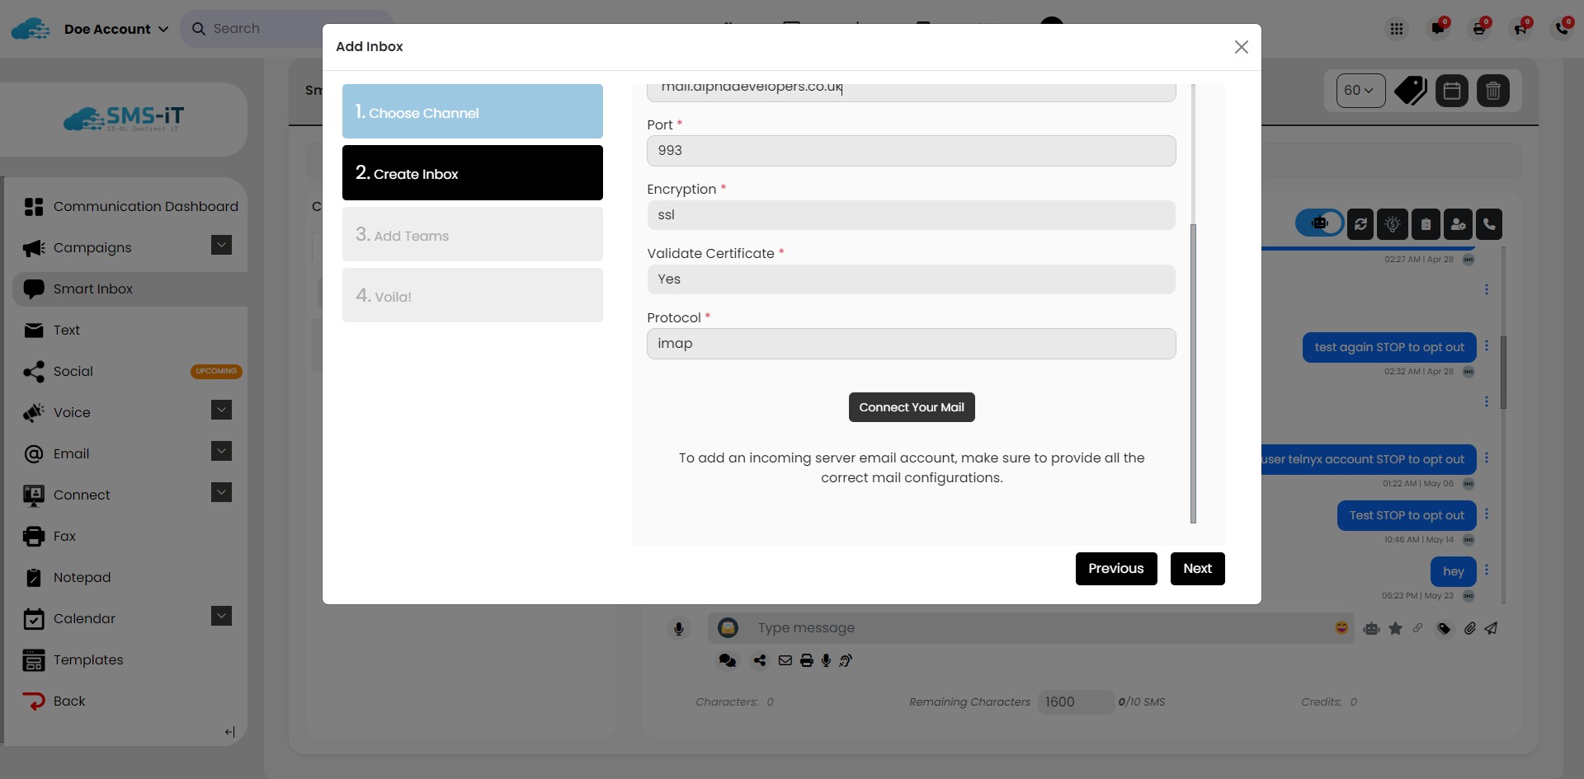Click the trash icon in the top-right toolbar
Image resolution: width=1584 pixels, height=779 pixels.
pyautogui.click(x=1493, y=91)
